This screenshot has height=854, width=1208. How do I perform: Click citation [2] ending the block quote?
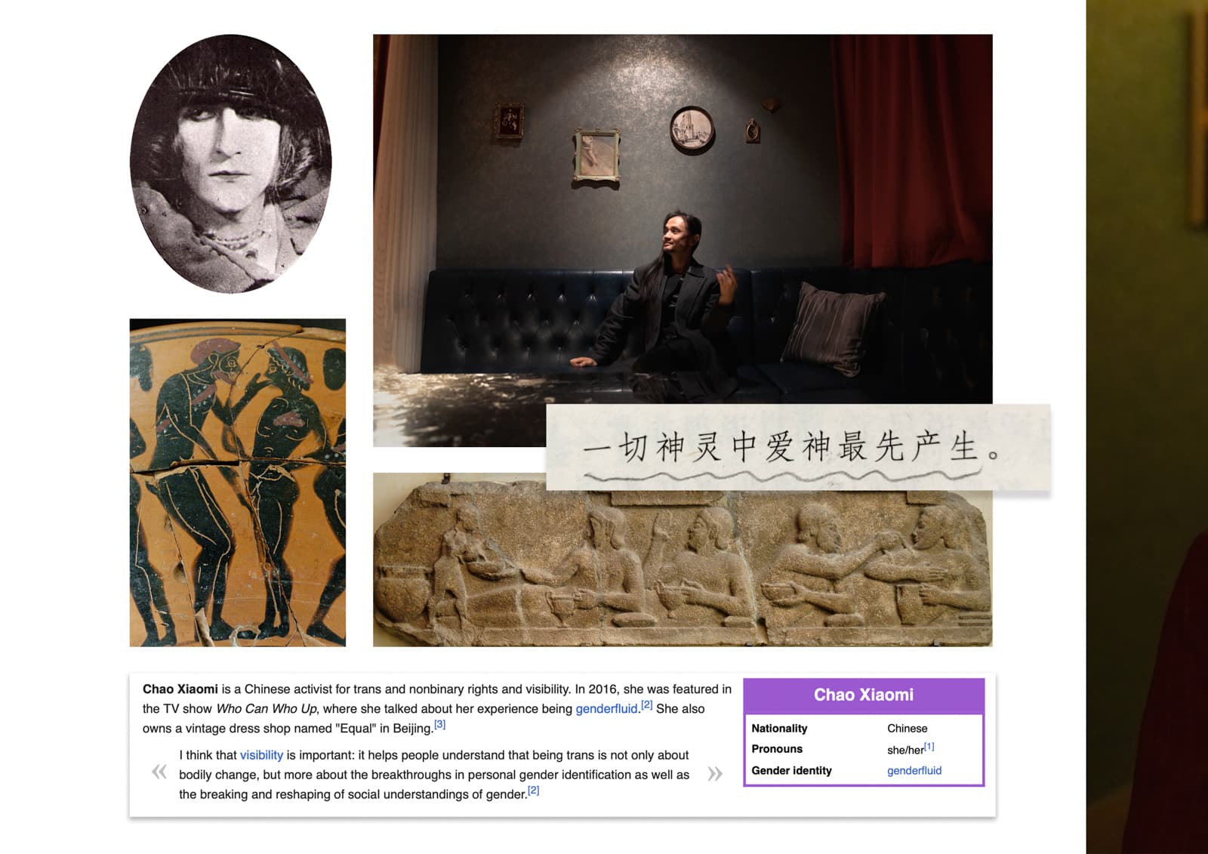534,791
